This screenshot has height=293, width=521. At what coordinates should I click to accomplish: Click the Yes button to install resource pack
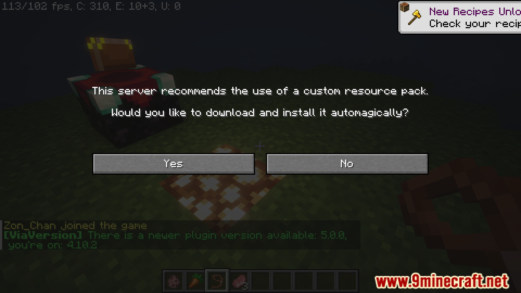pyautogui.click(x=173, y=164)
